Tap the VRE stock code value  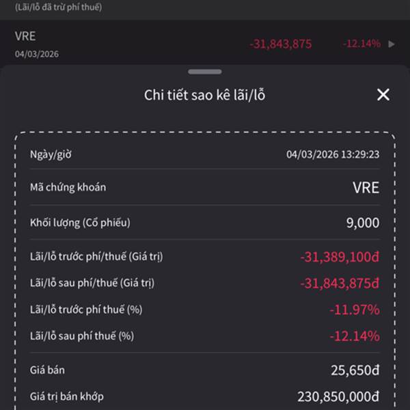[366, 187]
